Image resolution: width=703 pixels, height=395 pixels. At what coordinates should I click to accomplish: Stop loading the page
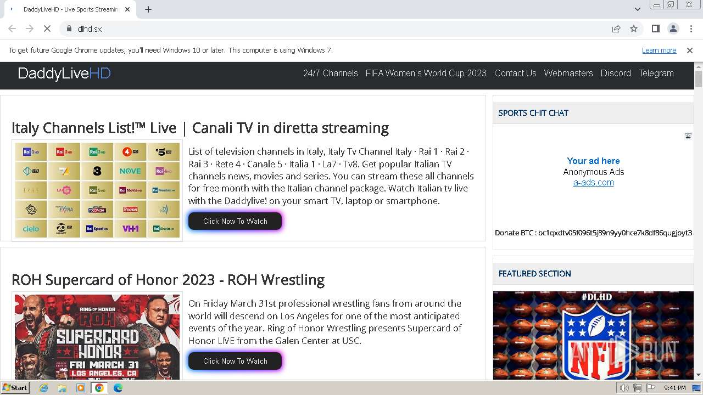pos(47,29)
